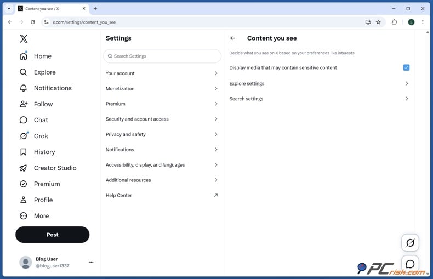Image resolution: width=433 pixels, height=279 pixels.
Task: Expand the Your account chevron
Action: (x=216, y=73)
